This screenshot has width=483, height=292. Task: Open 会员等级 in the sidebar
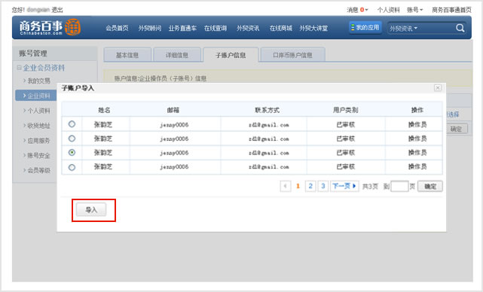(x=39, y=170)
